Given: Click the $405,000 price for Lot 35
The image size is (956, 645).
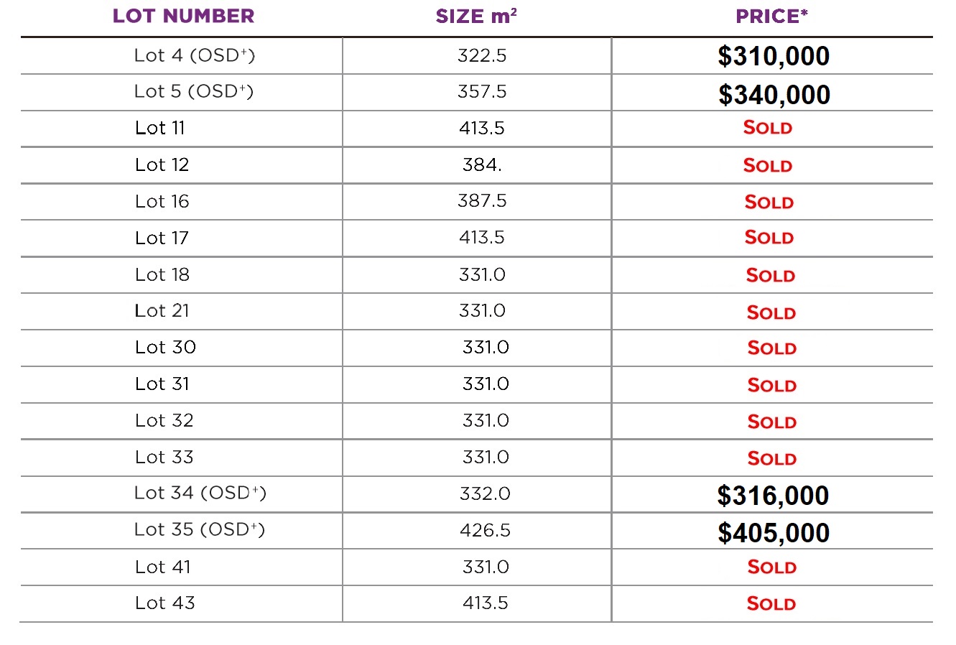Looking at the screenshot, I should click(x=774, y=533).
